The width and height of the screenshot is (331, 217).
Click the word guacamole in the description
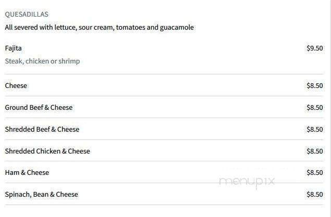(x=177, y=28)
